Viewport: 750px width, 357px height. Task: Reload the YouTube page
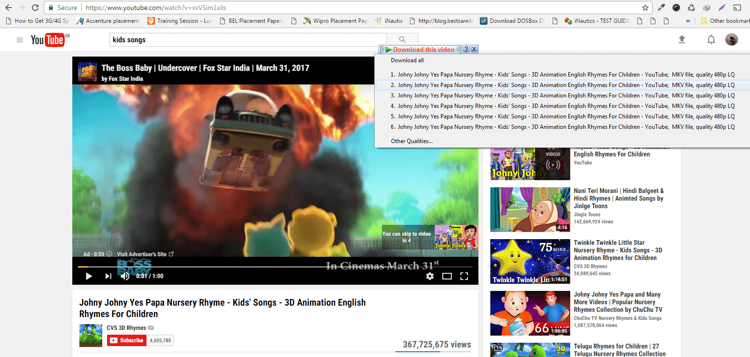click(35, 8)
